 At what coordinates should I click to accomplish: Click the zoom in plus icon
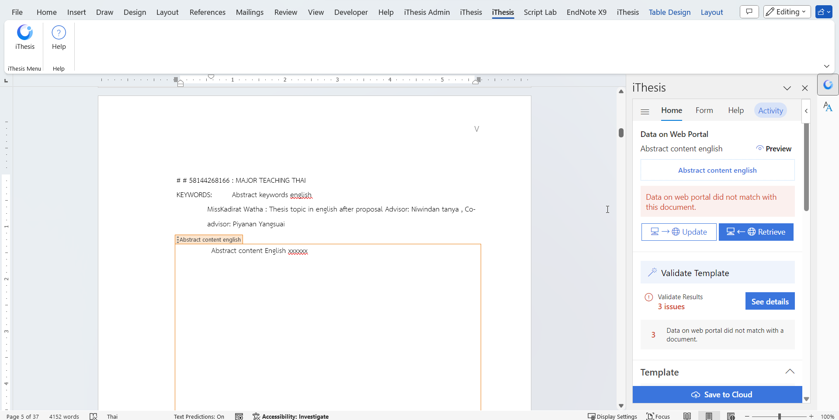pos(811,417)
